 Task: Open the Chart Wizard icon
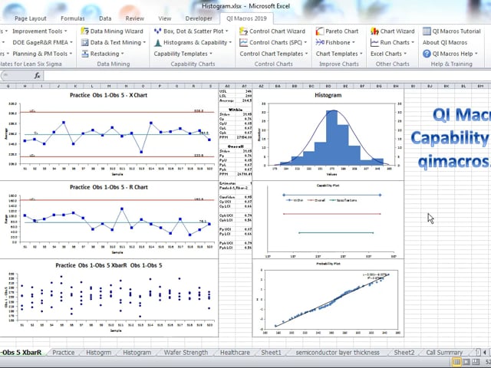tap(374, 31)
